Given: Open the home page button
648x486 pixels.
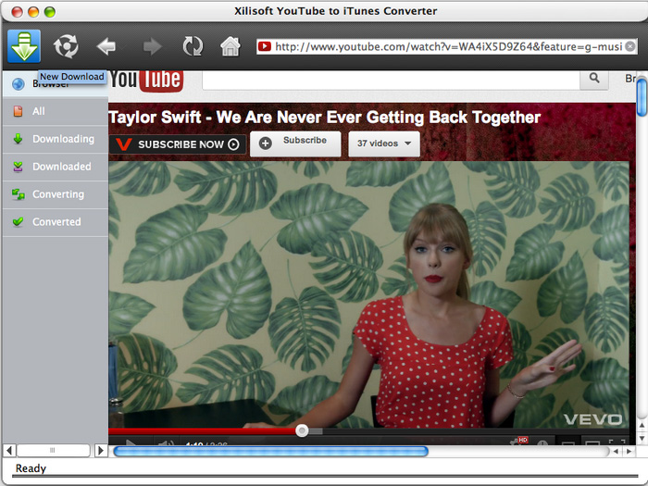Looking at the screenshot, I should click(231, 45).
